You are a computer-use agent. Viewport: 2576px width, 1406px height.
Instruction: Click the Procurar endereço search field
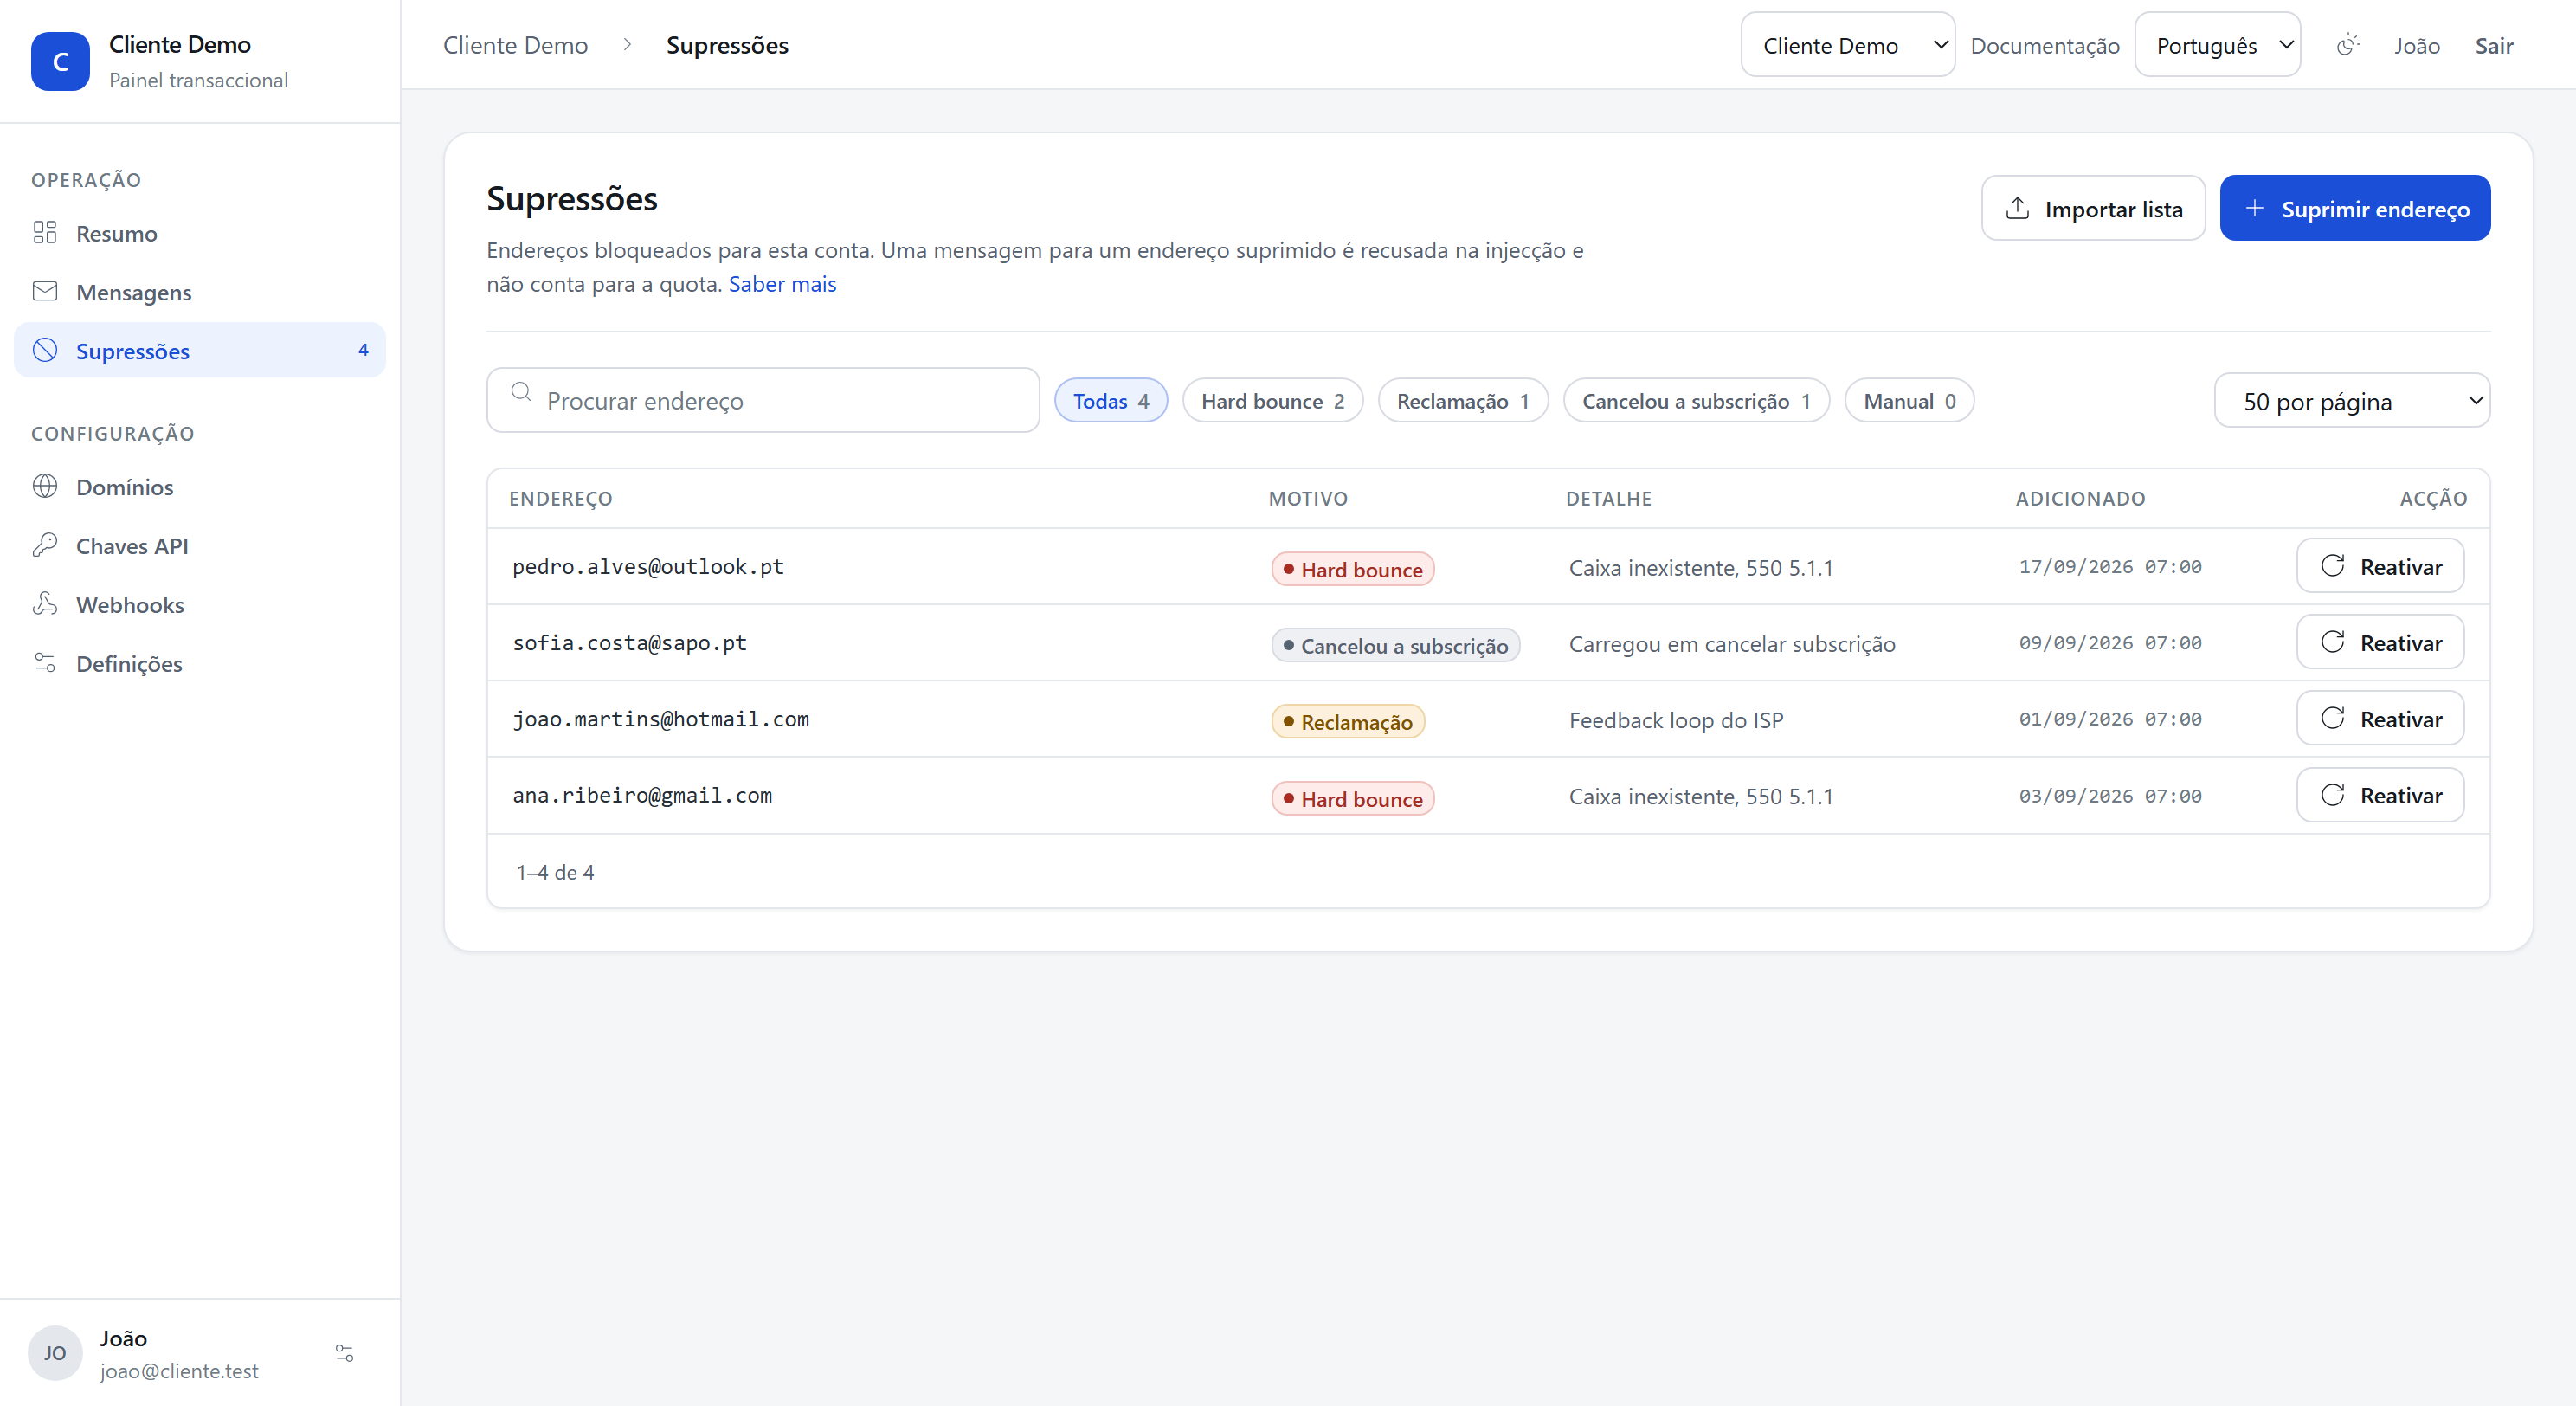click(x=762, y=400)
